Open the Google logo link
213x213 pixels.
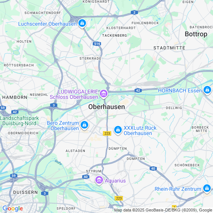(x=13, y=208)
